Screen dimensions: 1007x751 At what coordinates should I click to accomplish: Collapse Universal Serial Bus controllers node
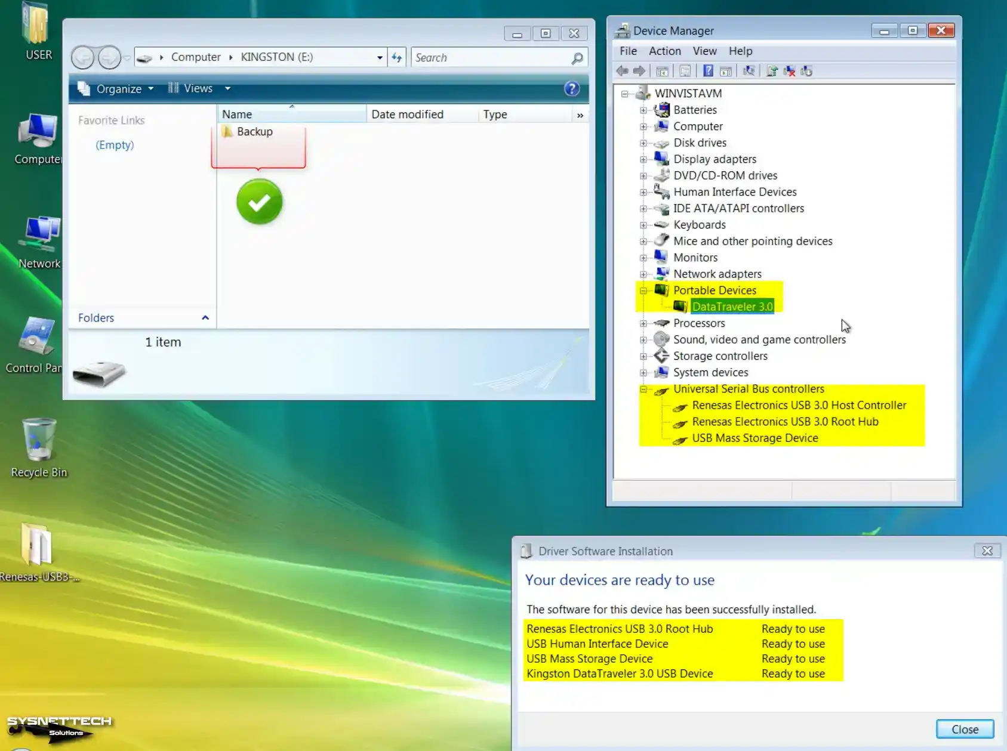[643, 389]
